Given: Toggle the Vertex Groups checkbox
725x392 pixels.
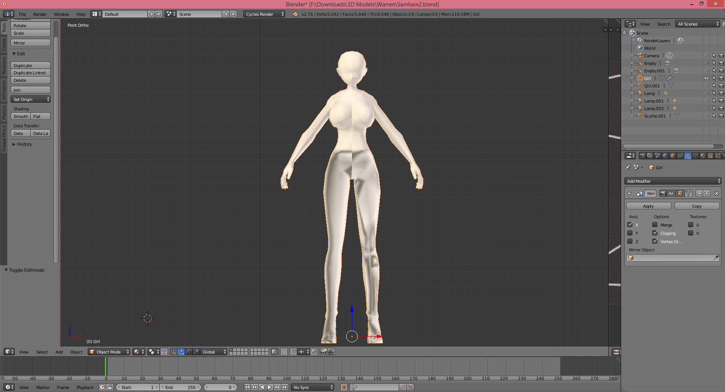Looking at the screenshot, I should point(655,241).
